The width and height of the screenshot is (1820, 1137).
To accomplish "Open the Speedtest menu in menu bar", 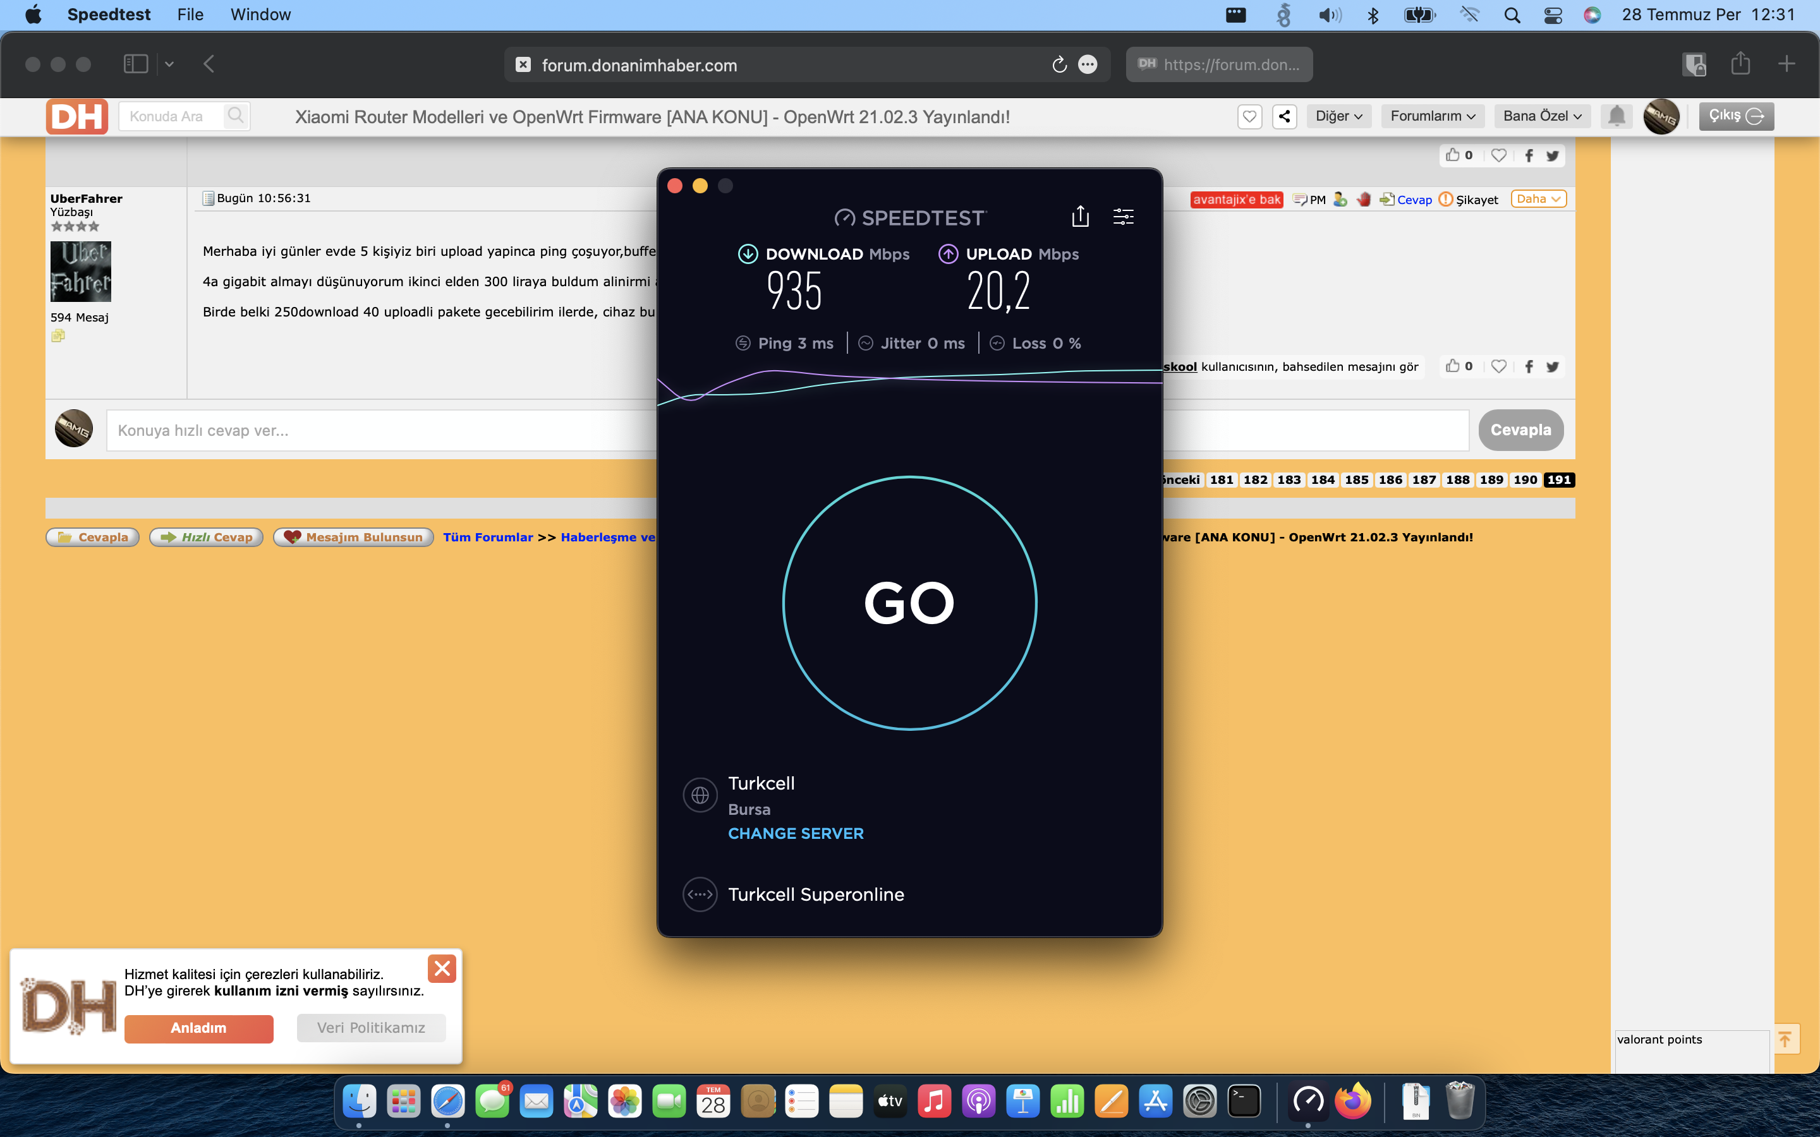I will click(x=108, y=15).
